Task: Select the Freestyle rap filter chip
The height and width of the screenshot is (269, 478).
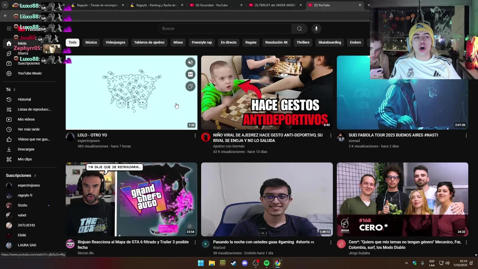Action: (202, 42)
